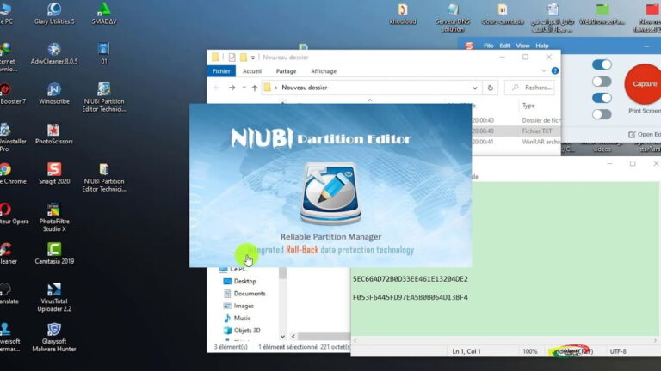Select Documents in Explorer navigation pane
661x371 pixels.
point(250,294)
